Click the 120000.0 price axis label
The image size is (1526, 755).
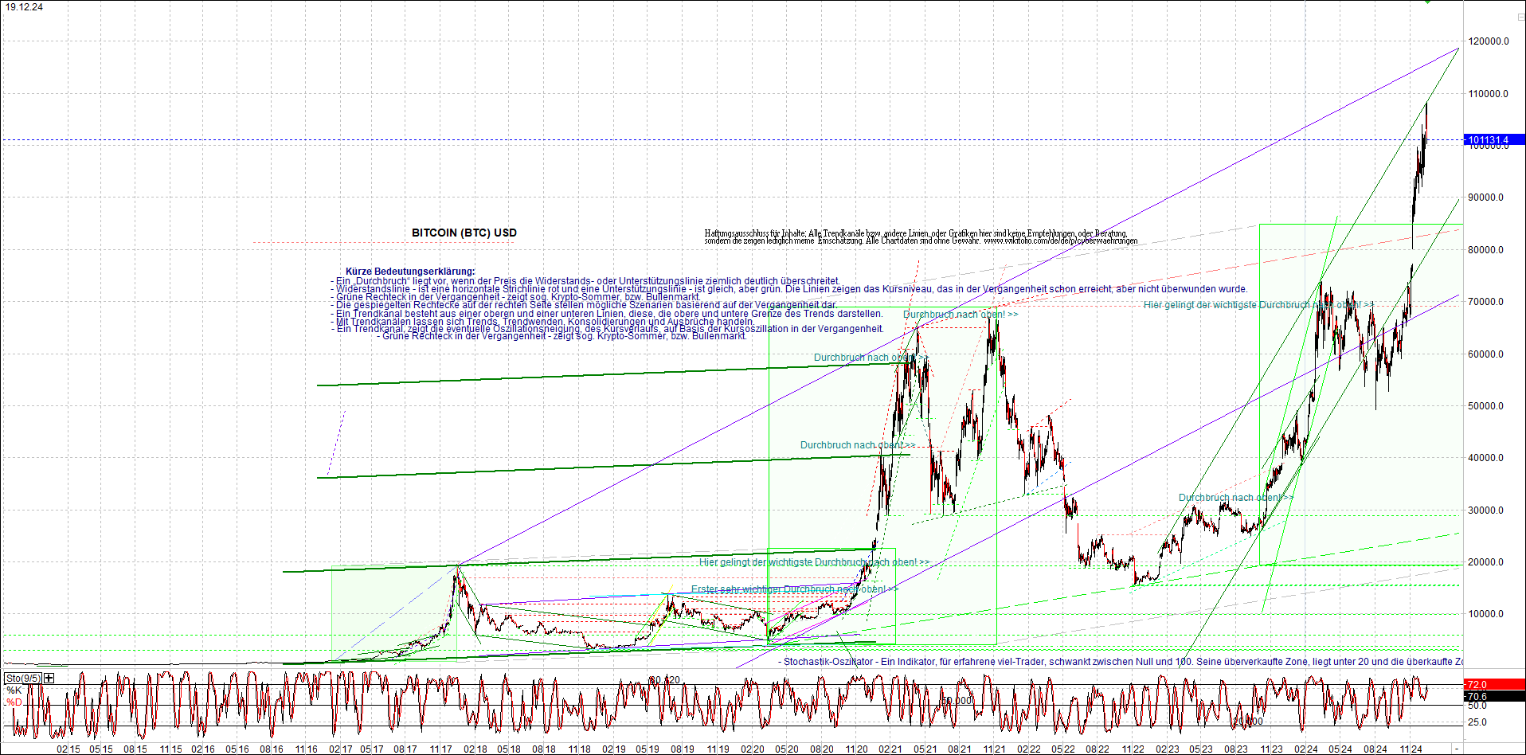[x=1489, y=41]
